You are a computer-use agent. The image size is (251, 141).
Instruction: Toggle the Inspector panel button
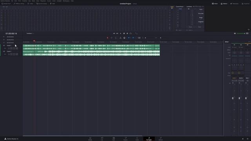coord(246,4)
